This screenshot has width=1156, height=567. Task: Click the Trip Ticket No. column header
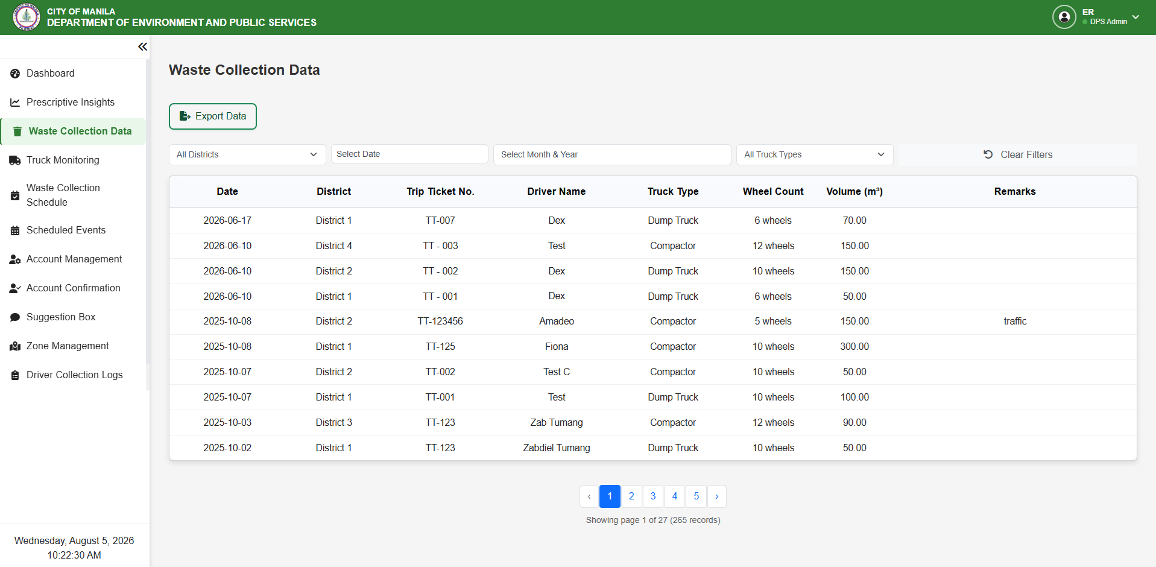click(x=440, y=192)
